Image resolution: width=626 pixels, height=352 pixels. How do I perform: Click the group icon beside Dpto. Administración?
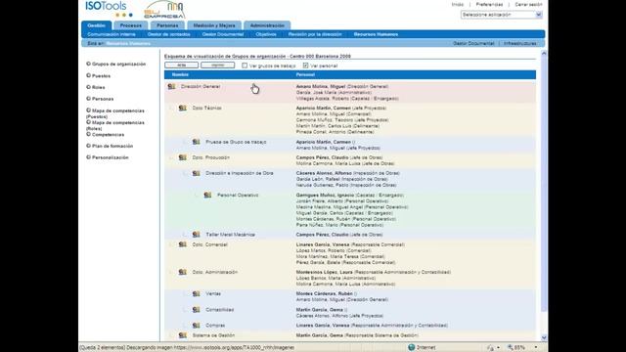183,272
